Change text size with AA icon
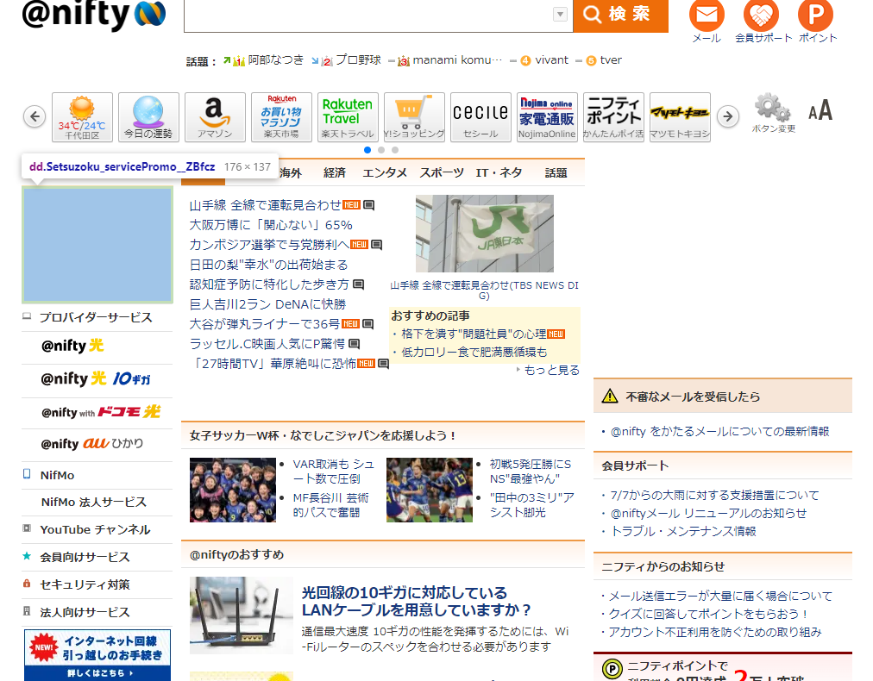This screenshot has width=873, height=681. click(x=820, y=110)
